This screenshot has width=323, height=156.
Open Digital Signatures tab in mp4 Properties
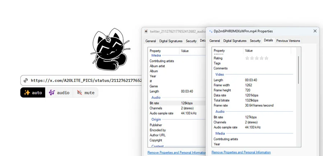235,41
